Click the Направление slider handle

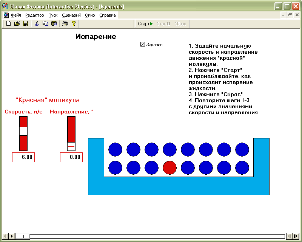71,146
